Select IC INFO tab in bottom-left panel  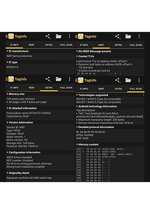[14, 87]
